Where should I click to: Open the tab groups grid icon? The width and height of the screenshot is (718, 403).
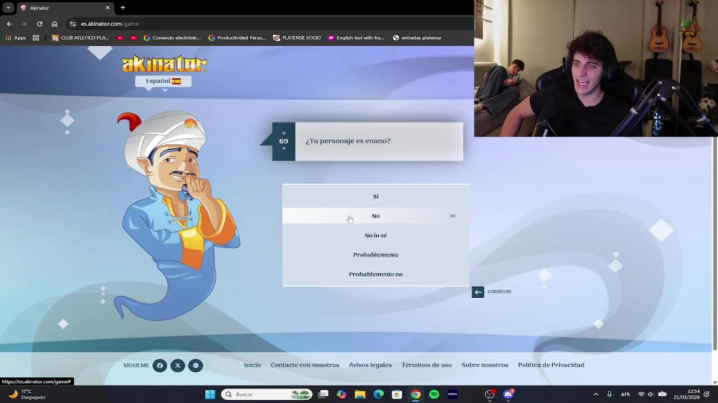pos(36,38)
